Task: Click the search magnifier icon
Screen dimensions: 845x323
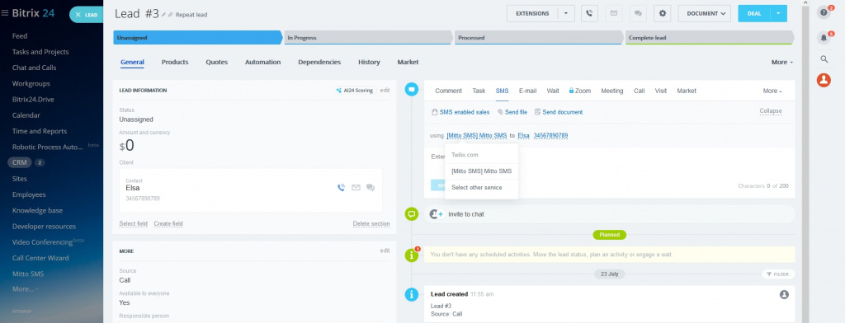Action: (824, 59)
